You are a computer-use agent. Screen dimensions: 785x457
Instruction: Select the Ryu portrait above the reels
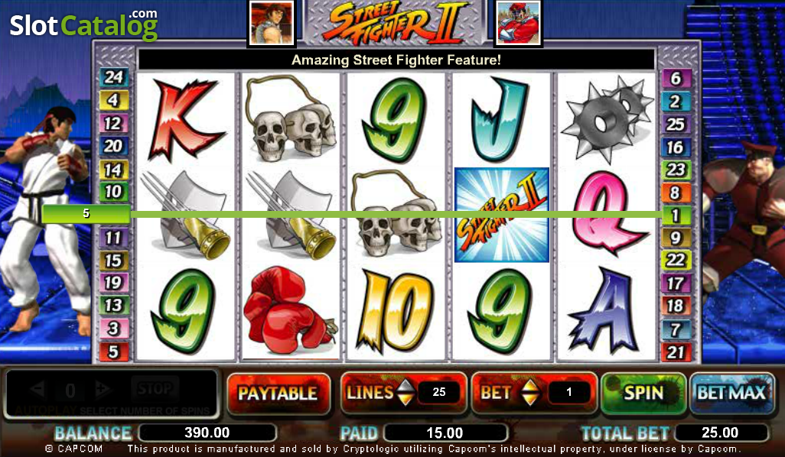point(272,23)
